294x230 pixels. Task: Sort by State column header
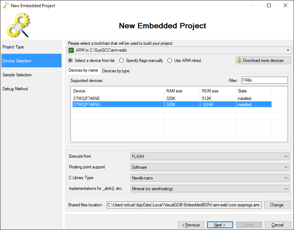[253, 91]
